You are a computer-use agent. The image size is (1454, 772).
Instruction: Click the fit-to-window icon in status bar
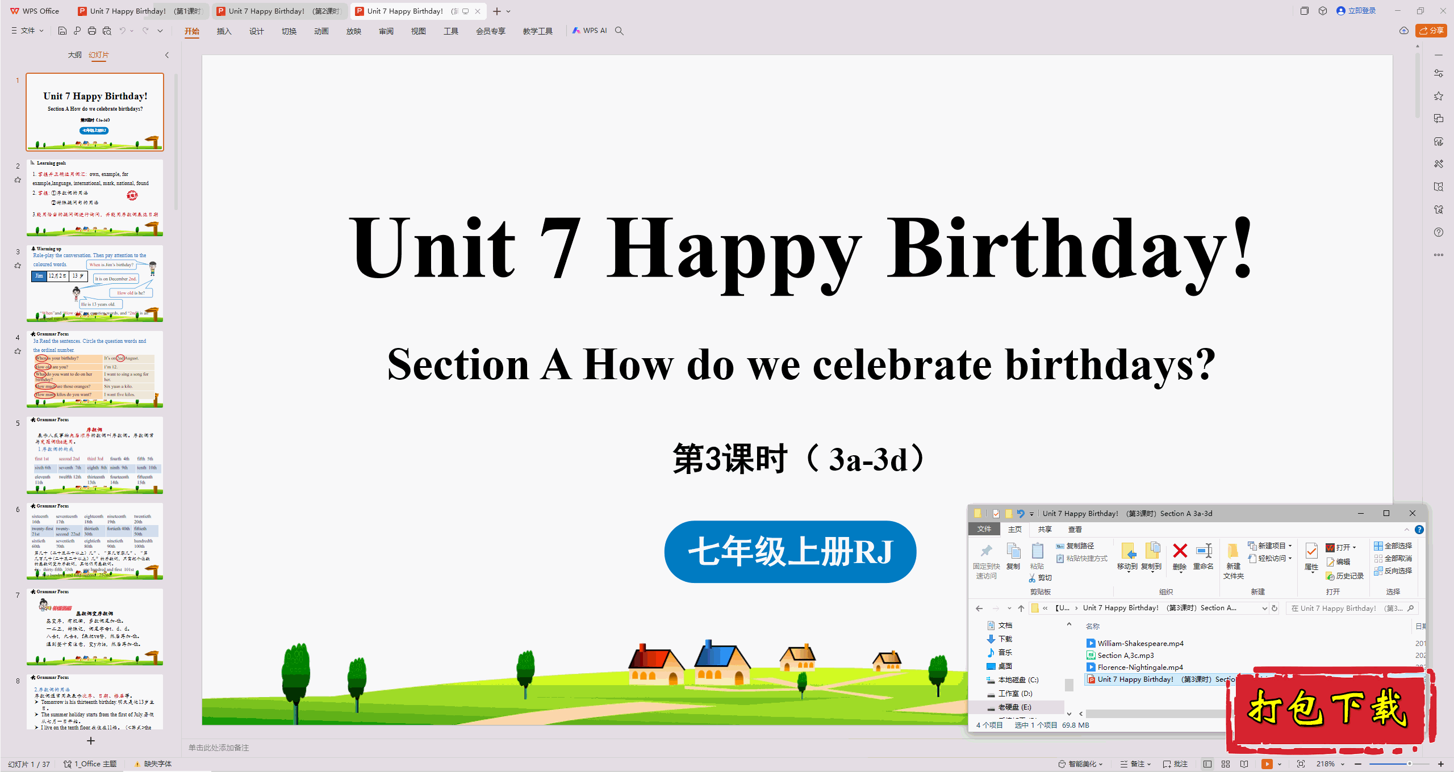click(x=1301, y=764)
